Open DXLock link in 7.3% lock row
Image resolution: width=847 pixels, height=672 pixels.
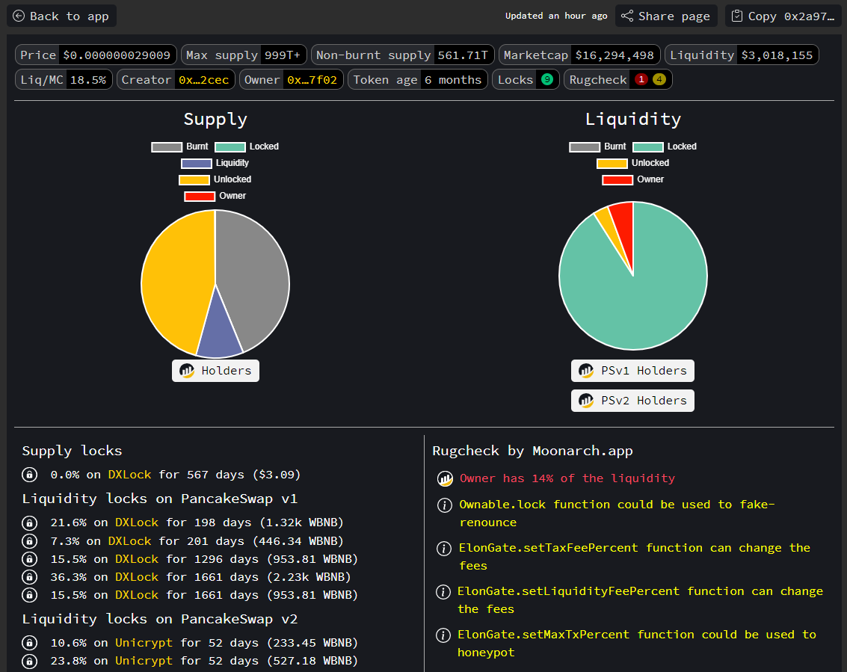[129, 540]
